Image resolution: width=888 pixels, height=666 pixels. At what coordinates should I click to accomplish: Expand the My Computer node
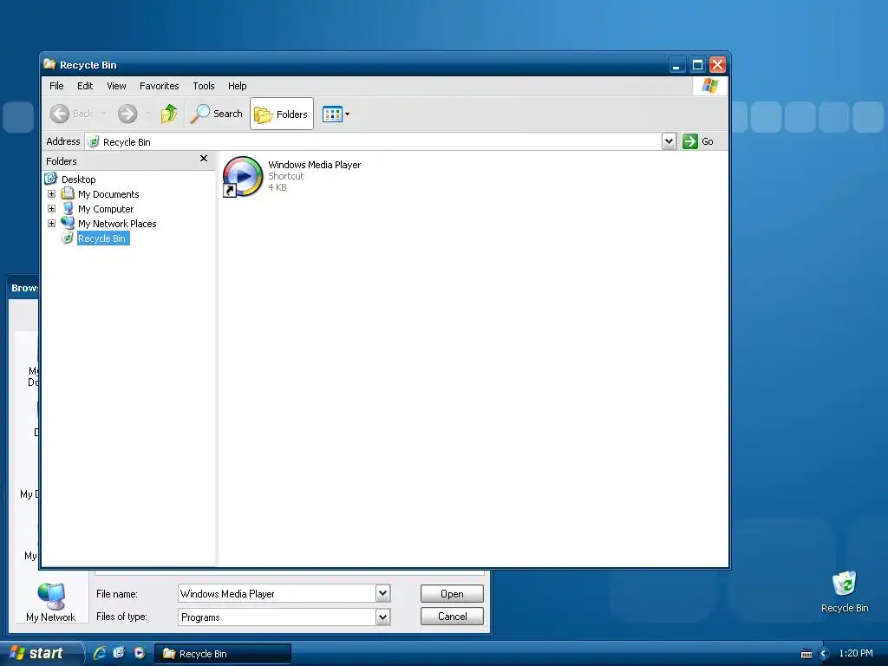[51, 209]
